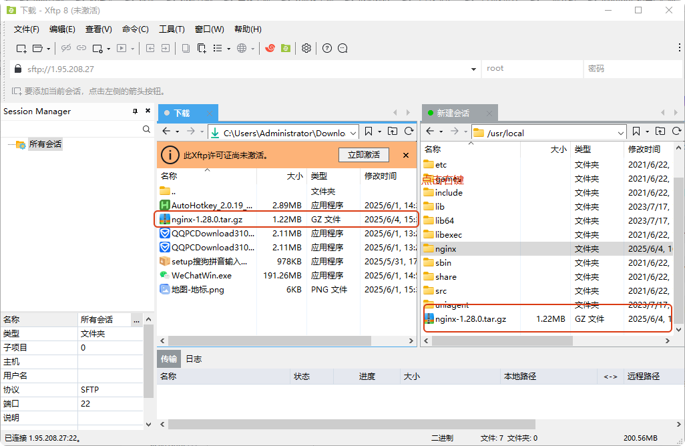Select the 新建会话 remote tab

click(x=459, y=113)
